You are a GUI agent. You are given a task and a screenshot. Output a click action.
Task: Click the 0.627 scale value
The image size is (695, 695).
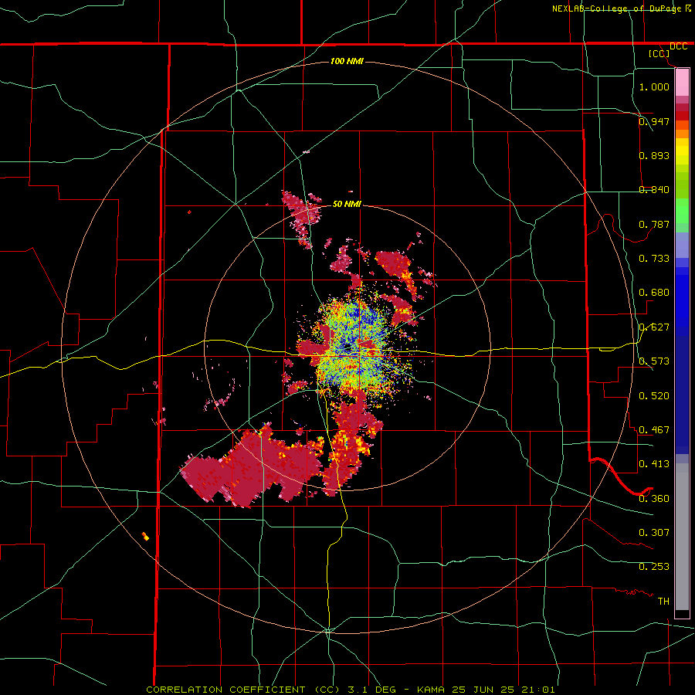tap(654, 327)
